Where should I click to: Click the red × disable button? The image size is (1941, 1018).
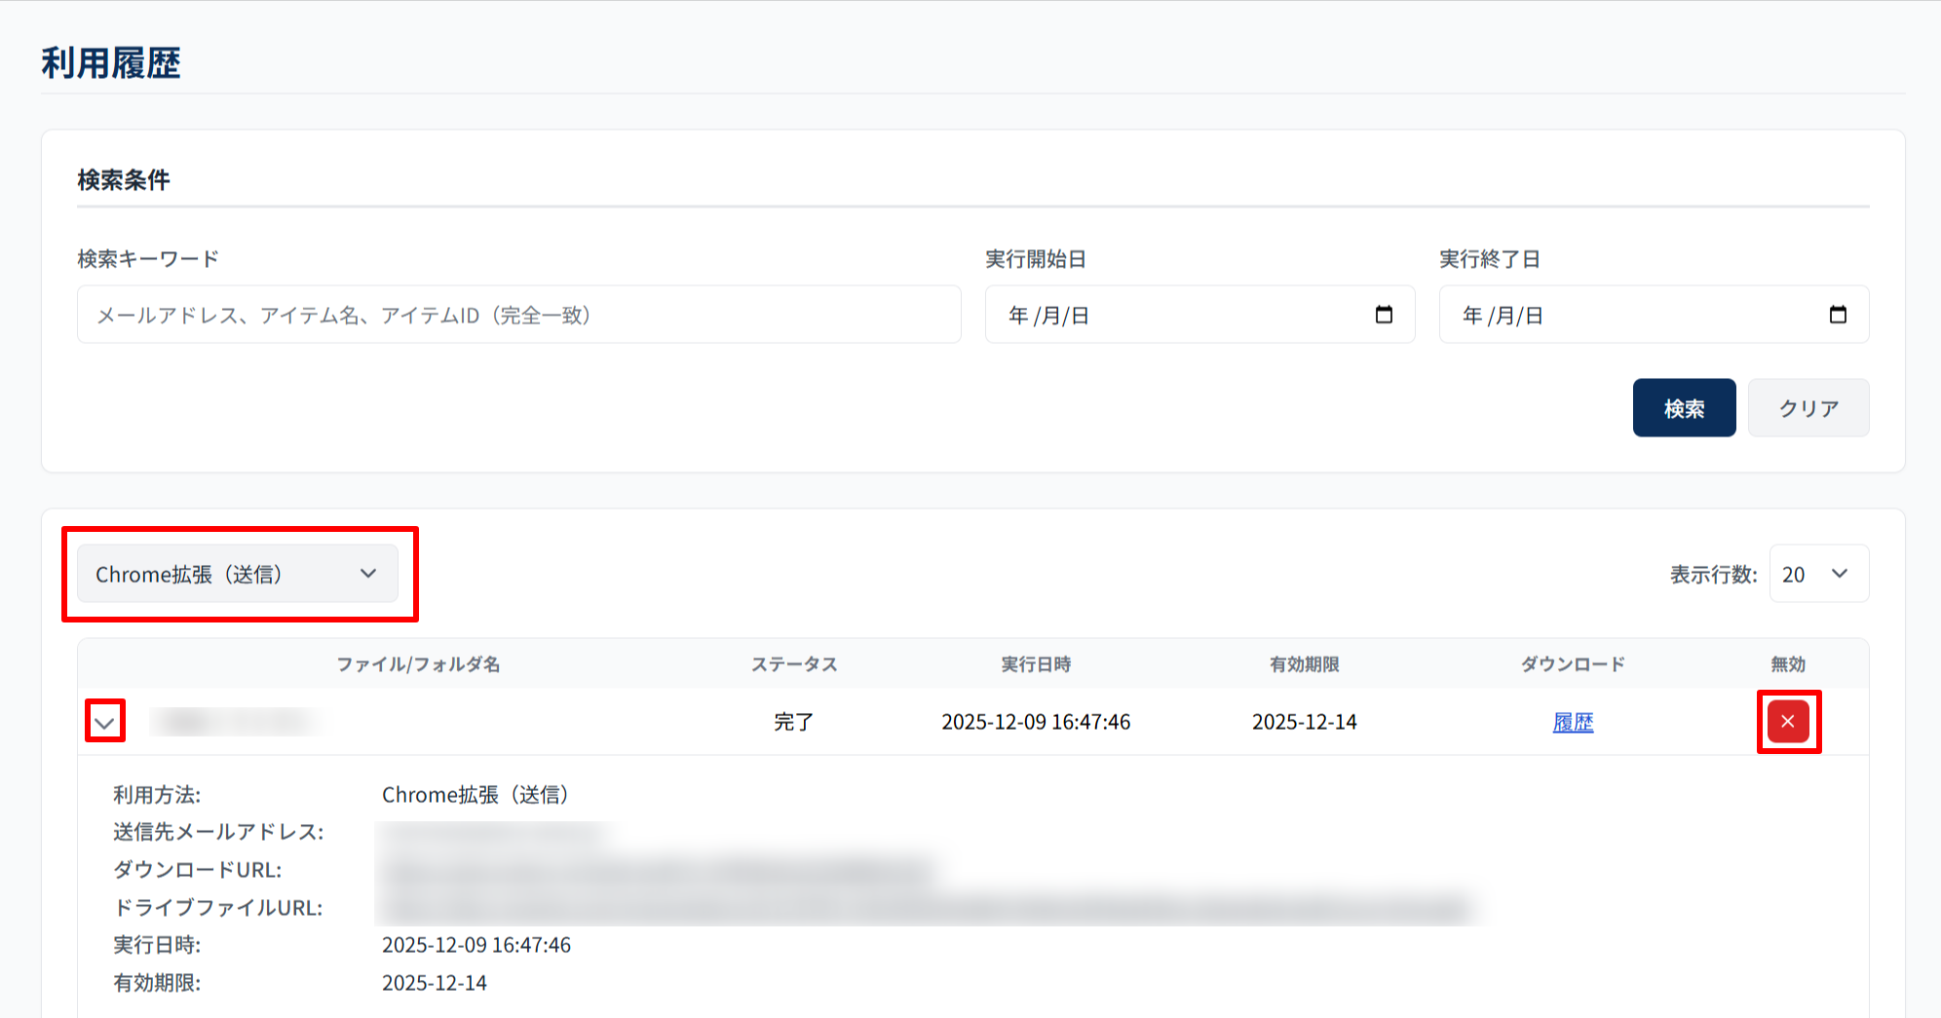point(1787,722)
